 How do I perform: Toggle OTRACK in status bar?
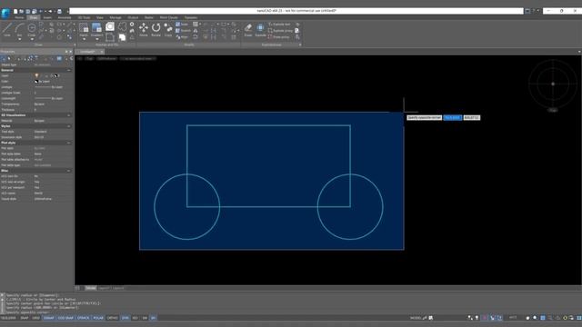pyautogui.click(x=83, y=318)
